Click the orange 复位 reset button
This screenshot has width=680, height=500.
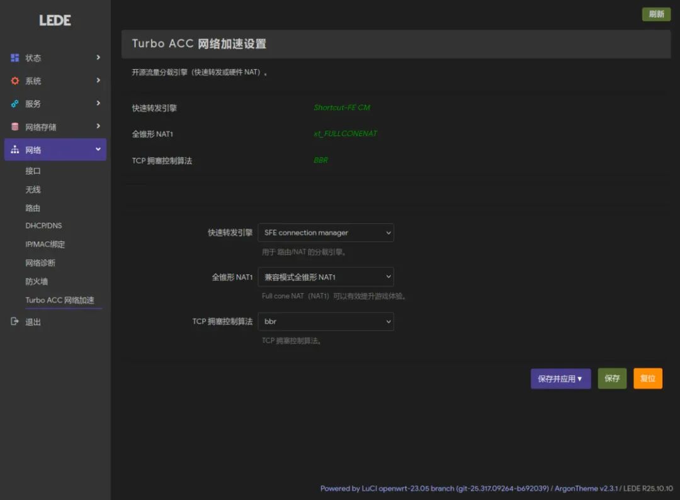(648, 379)
